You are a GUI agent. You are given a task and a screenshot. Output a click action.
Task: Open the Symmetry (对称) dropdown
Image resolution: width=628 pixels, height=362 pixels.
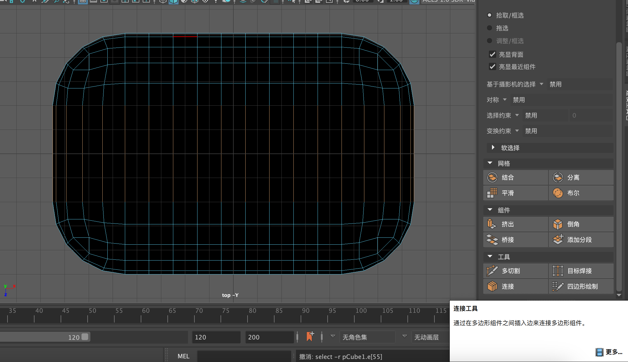point(505,100)
